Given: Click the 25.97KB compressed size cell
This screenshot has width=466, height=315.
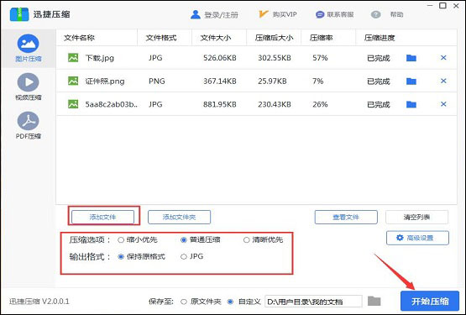Looking at the screenshot, I should 272,81.
